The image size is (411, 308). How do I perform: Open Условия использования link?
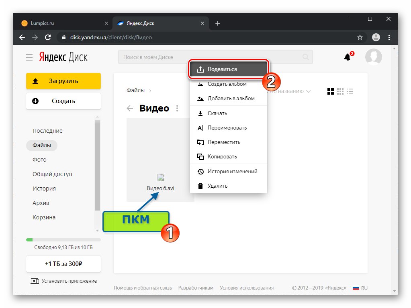pos(247,288)
